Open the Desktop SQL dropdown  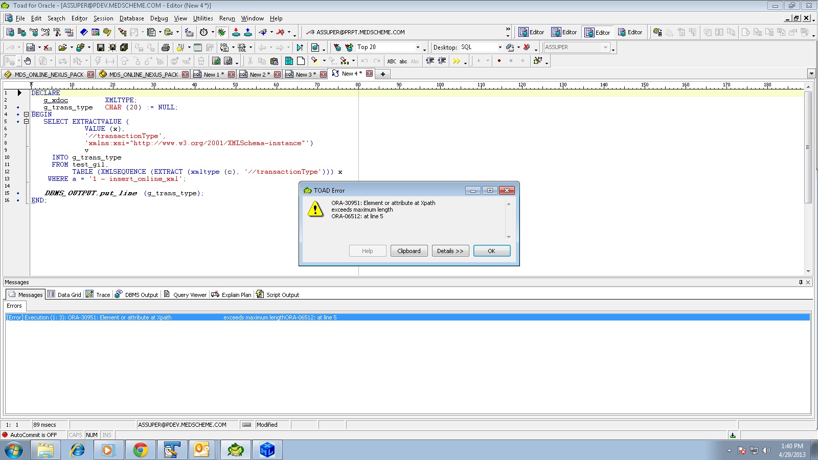tap(500, 48)
